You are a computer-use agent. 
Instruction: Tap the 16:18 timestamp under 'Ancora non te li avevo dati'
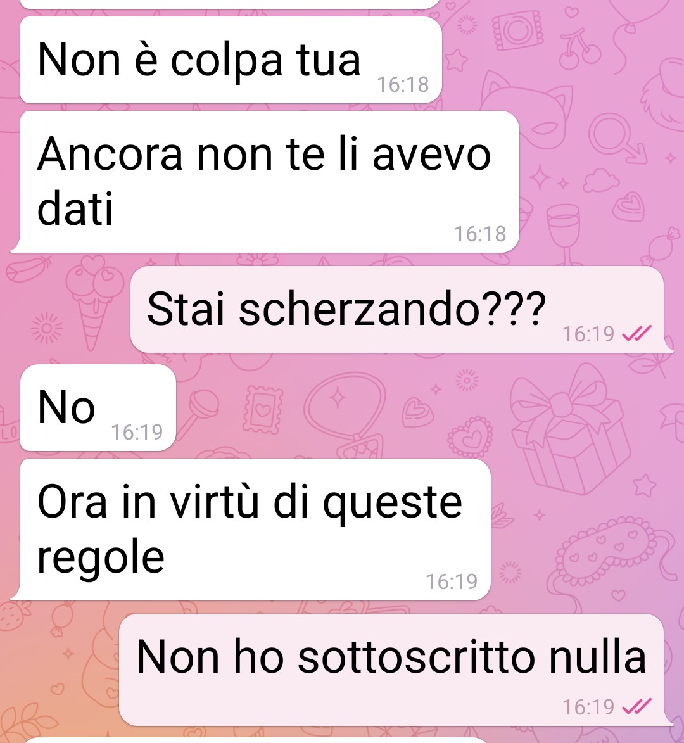[480, 234]
